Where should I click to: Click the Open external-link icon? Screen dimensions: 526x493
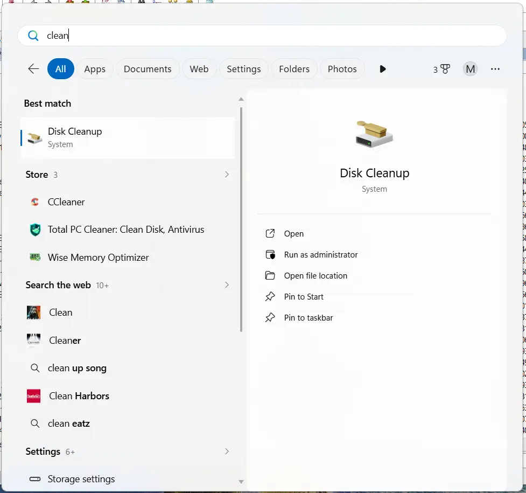[x=270, y=233]
